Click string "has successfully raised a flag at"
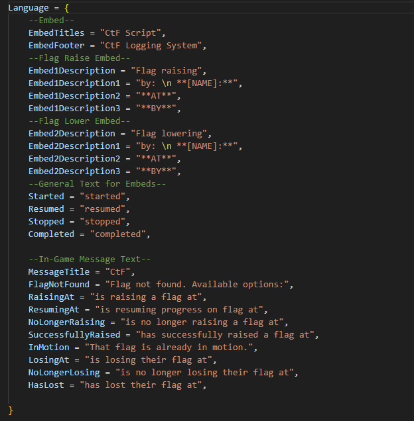 [x=226, y=335]
